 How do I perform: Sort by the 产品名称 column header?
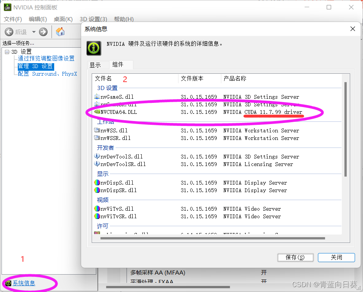pos(281,79)
